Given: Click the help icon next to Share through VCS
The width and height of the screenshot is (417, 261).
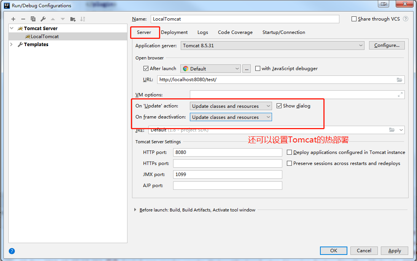Looking at the screenshot, I should coord(406,19).
